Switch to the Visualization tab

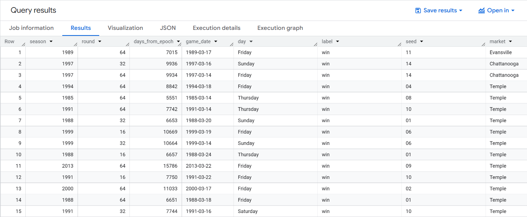[125, 28]
